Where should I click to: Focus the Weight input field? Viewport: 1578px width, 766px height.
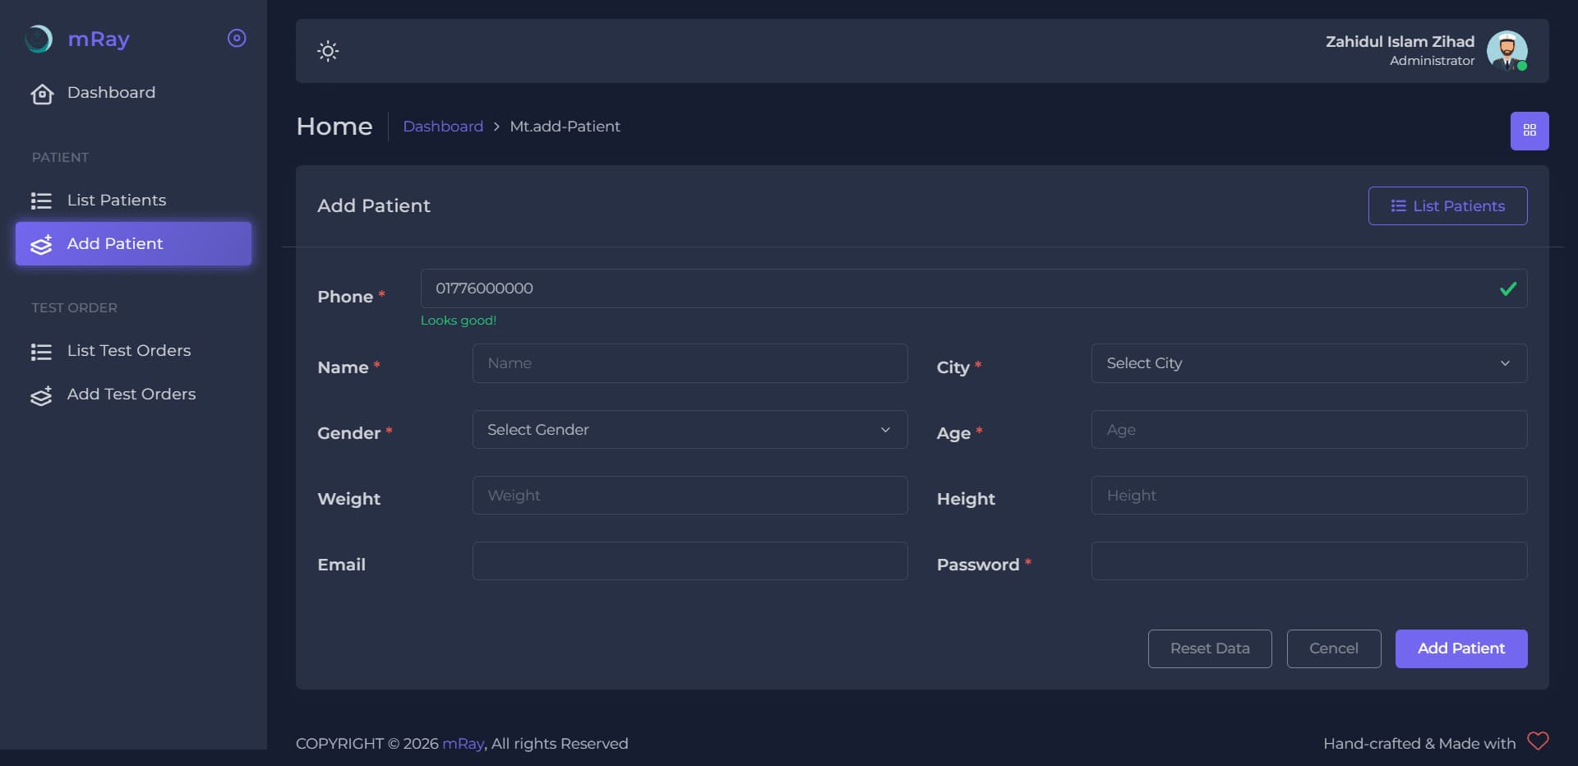690,496
